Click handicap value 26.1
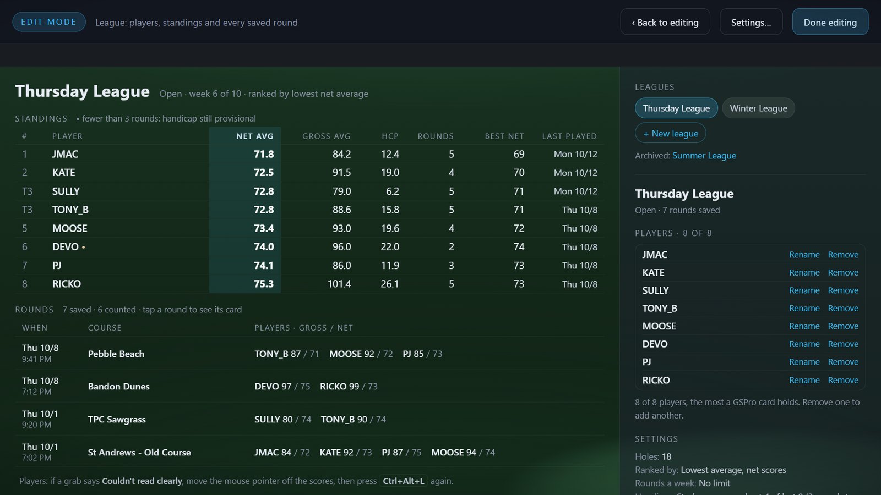 (390, 284)
